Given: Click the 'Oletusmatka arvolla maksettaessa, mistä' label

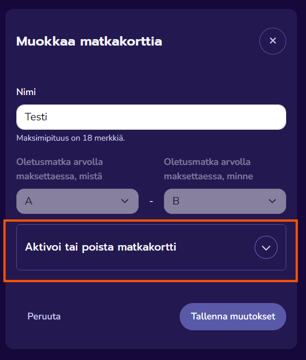Looking at the screenshot, I should pos(63,169).
